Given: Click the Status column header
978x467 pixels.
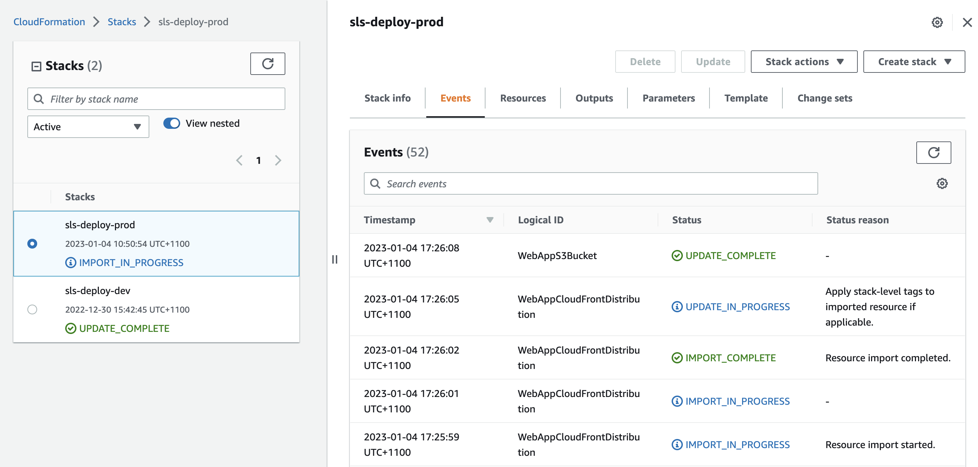Looking at the screenshot, I should (686, 220).
